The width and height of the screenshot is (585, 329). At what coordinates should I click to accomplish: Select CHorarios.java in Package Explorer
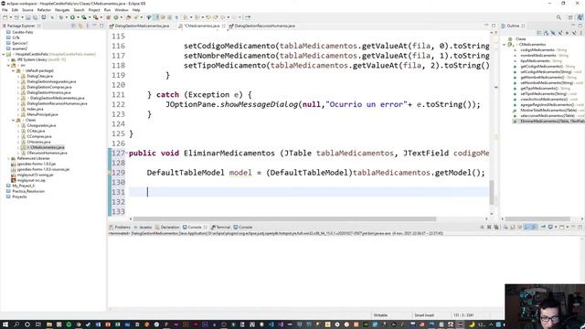click(38, 143)
